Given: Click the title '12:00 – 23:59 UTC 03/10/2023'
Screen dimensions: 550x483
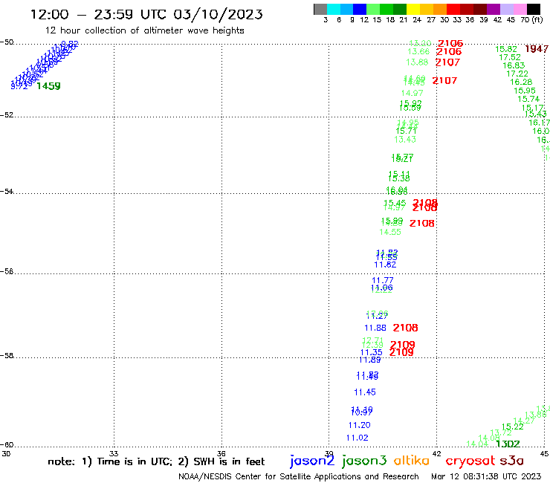Looking at the screenshot, I should 146,14.
